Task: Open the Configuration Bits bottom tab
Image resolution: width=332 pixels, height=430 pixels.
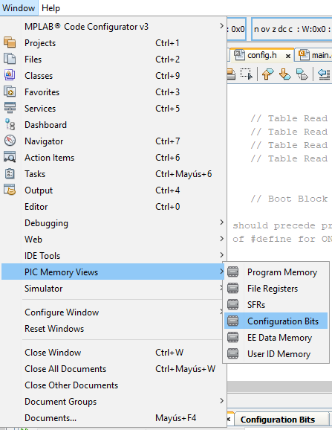Action: point(278,420)
